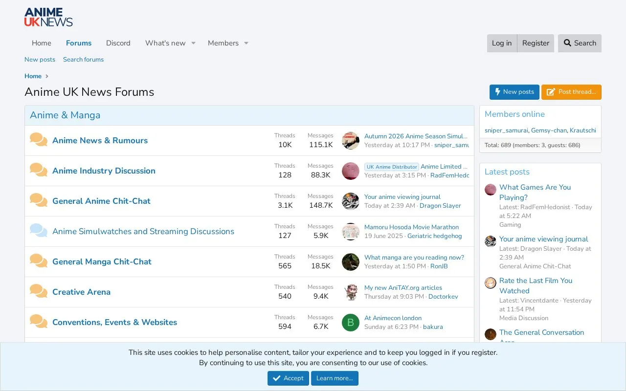The height and width of the screenshot is (391, 626).
Task: Click the Conventions, Events & Websites forum icon
Action: [39, 322]
